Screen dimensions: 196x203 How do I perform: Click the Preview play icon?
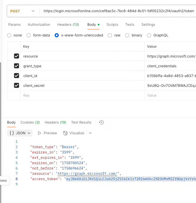coord(40,133)
